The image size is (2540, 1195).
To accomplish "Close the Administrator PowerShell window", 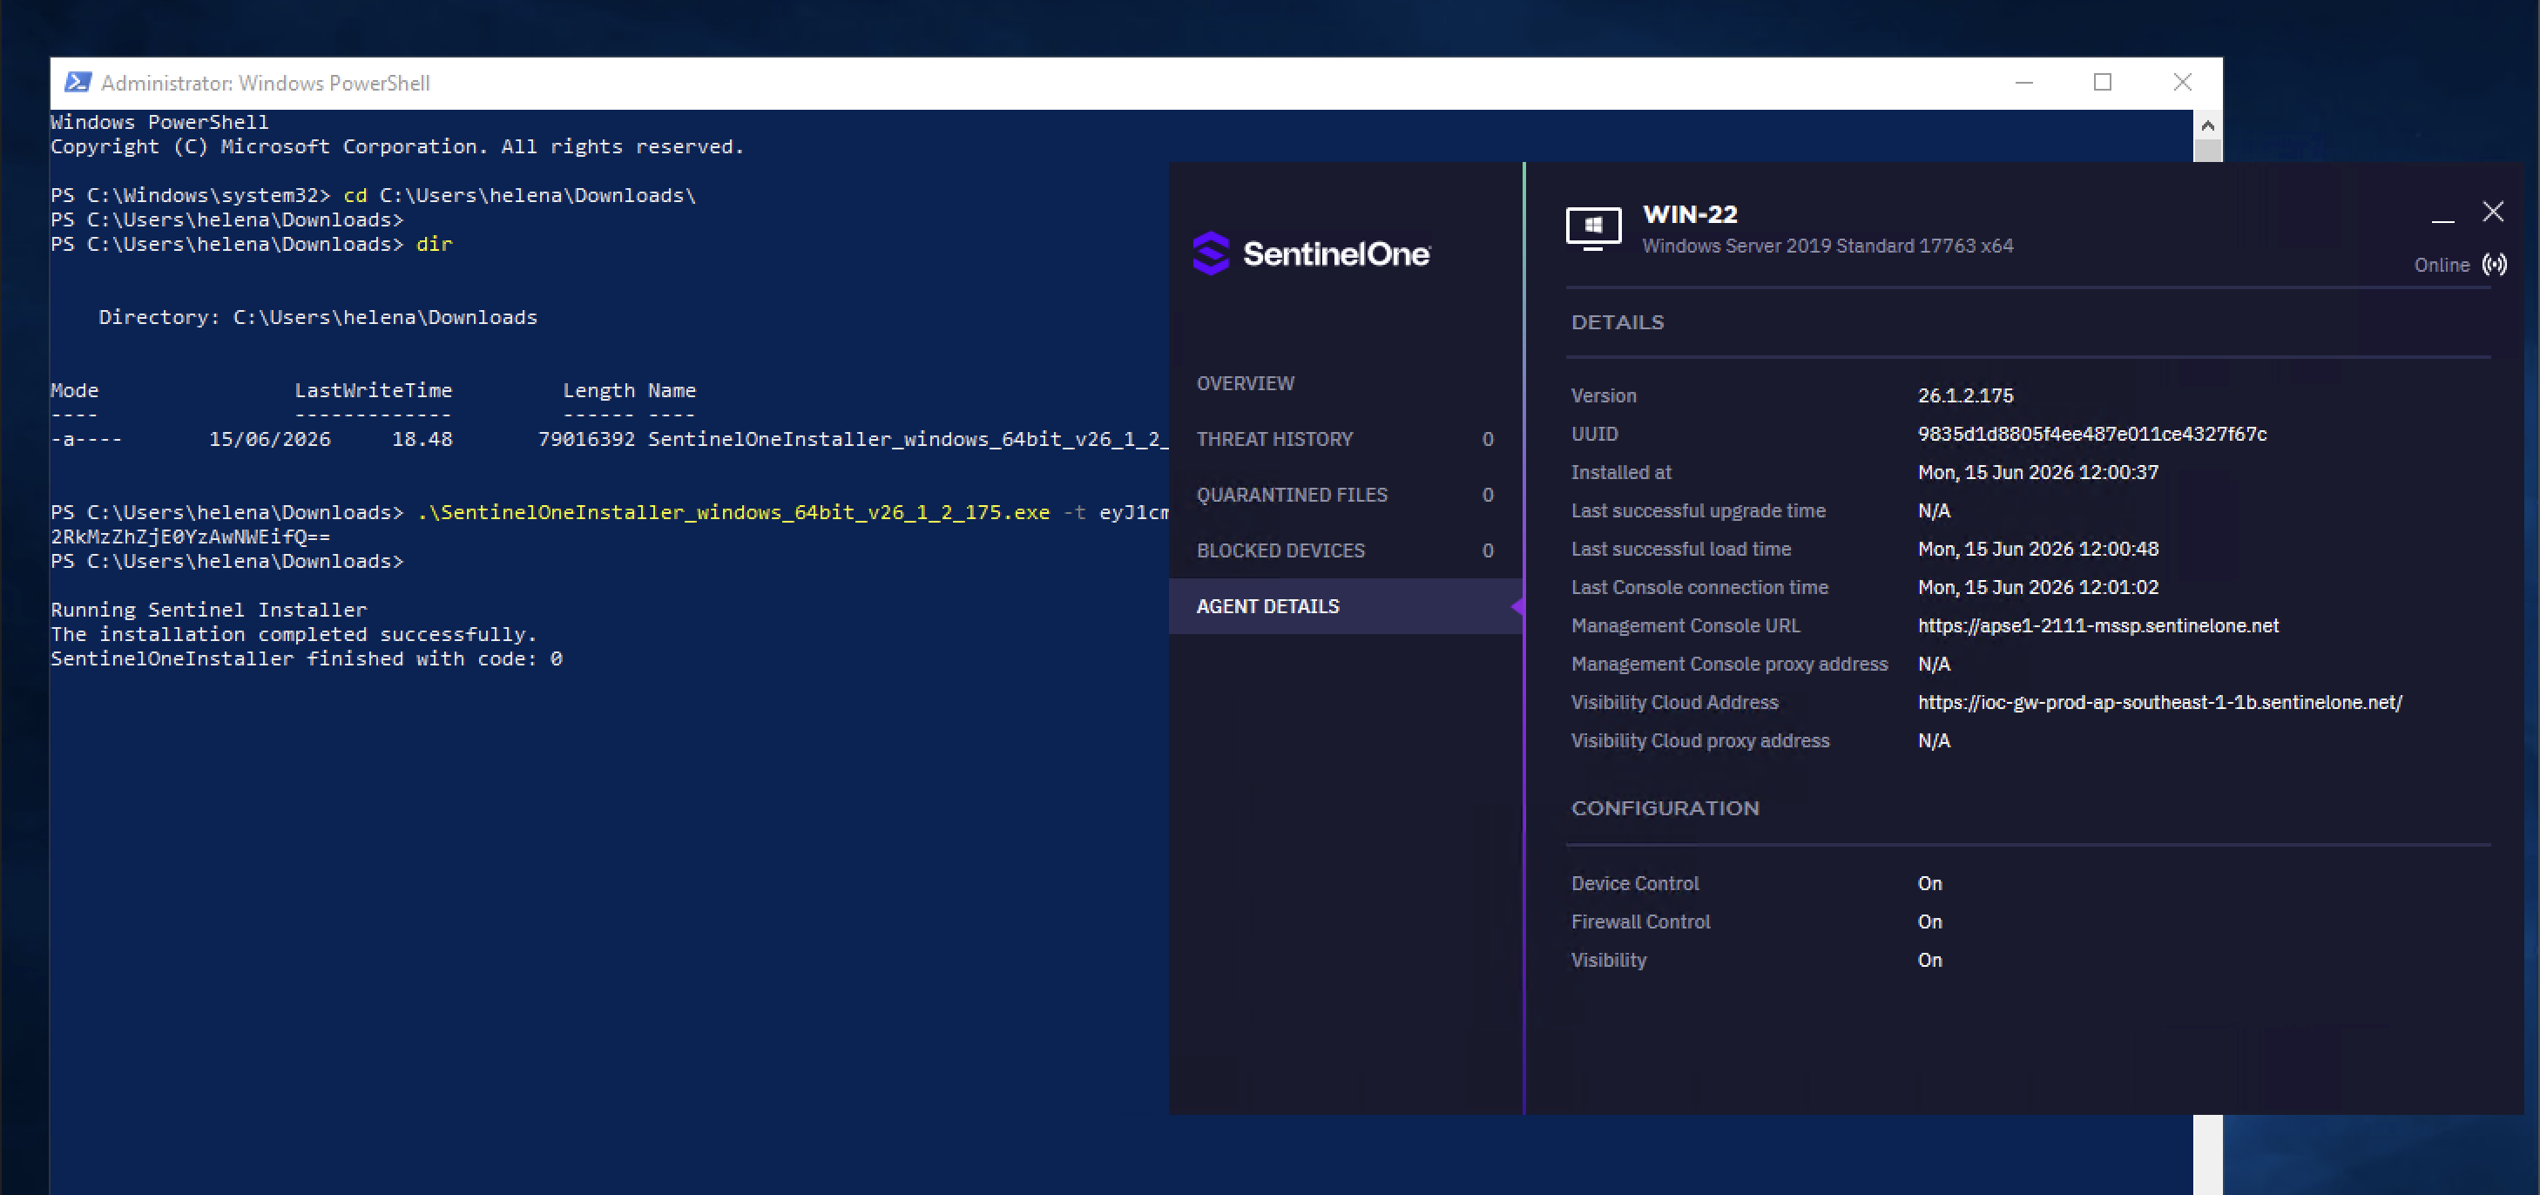I will point(2181,83).
